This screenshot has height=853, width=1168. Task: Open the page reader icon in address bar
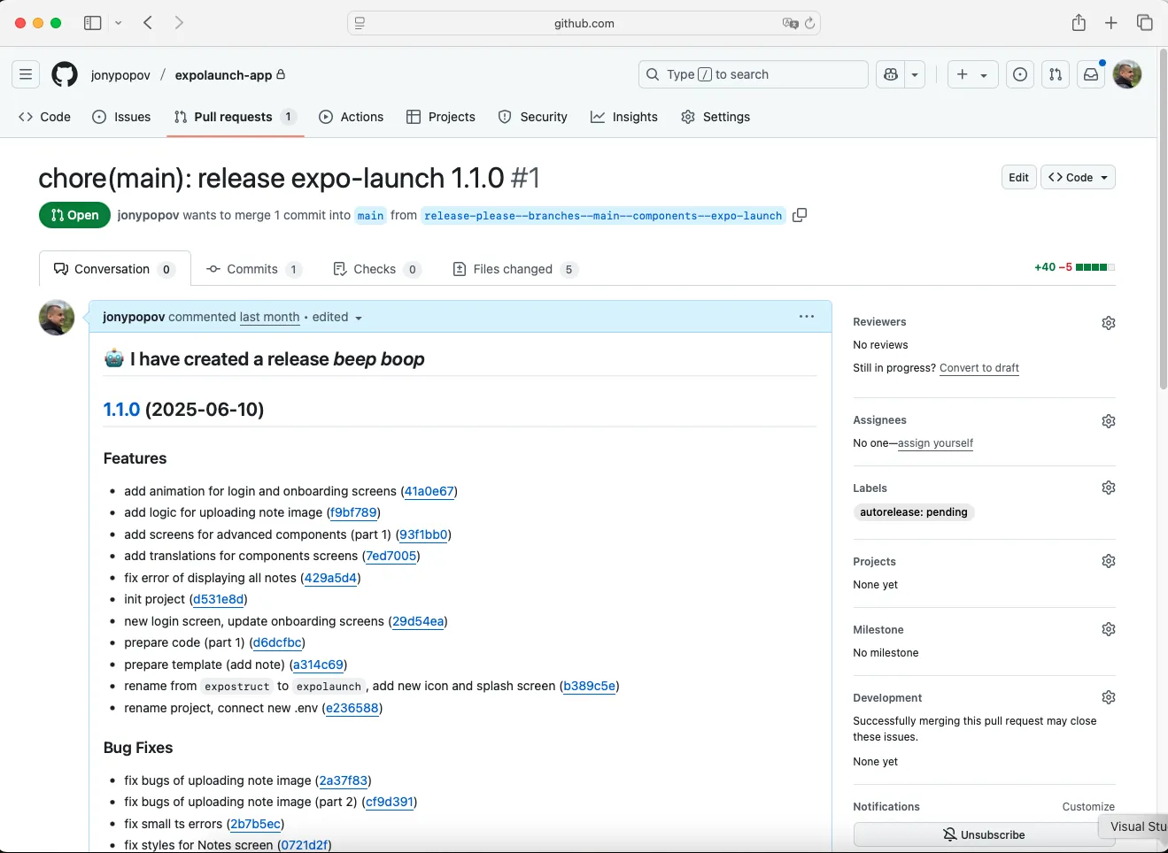coord(360,23)
